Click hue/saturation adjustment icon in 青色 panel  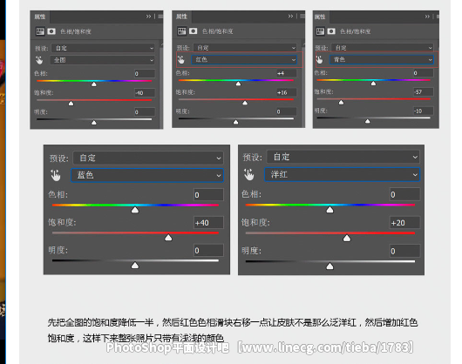pyautogui.click(x=320, y=31)
